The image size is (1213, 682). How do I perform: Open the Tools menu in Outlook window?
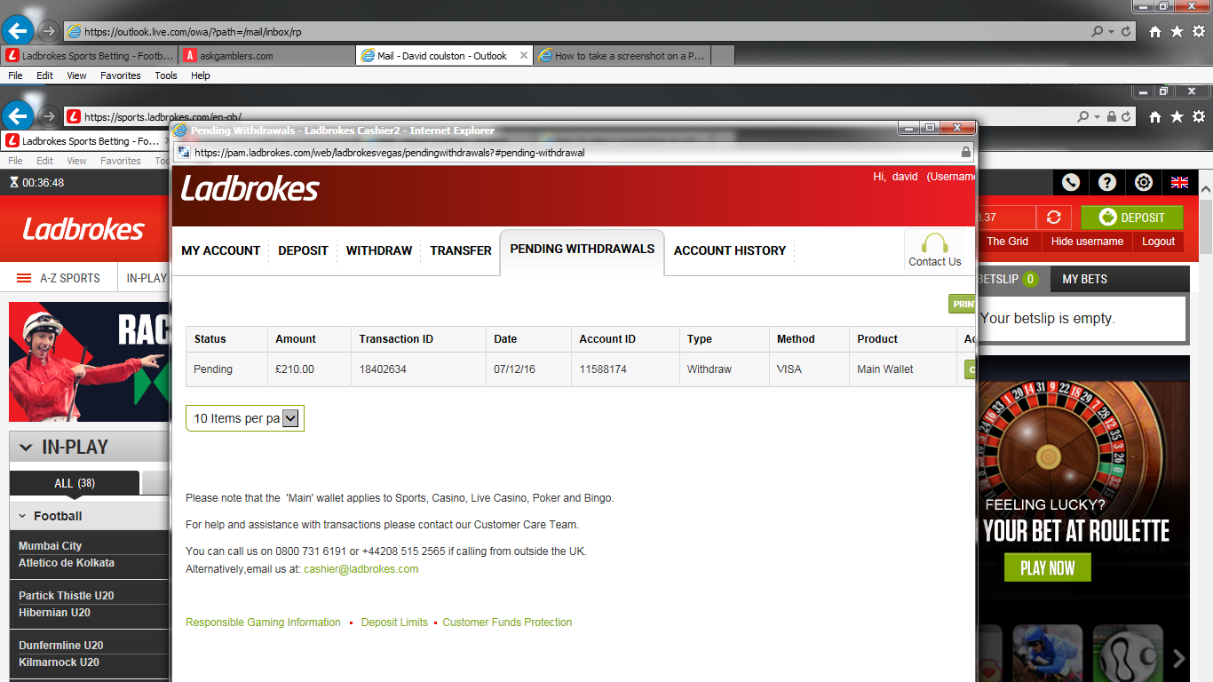[x=166, y=75]
